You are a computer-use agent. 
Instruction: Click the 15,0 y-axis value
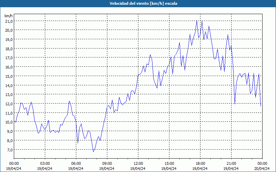tap(9, 76)
